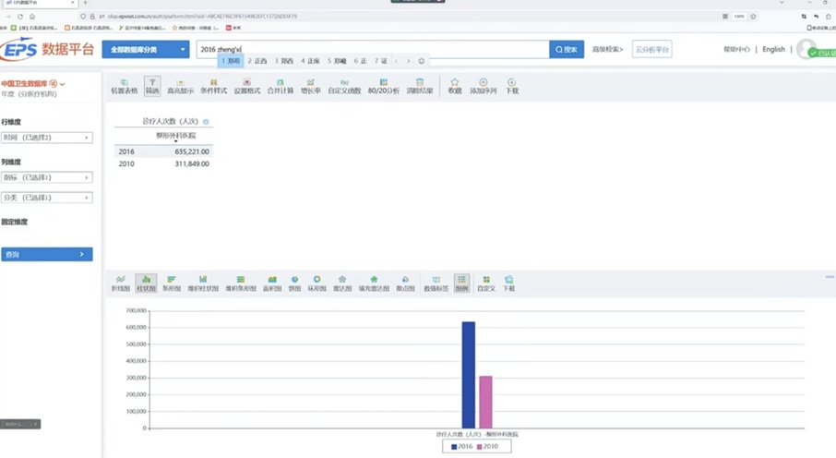Click the 转置表格 transpose table icon

[x=124, y=86]
